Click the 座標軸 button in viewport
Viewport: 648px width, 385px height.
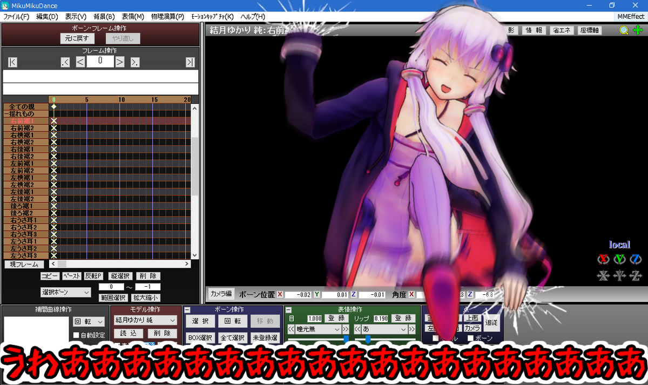(x=590, y=30)
